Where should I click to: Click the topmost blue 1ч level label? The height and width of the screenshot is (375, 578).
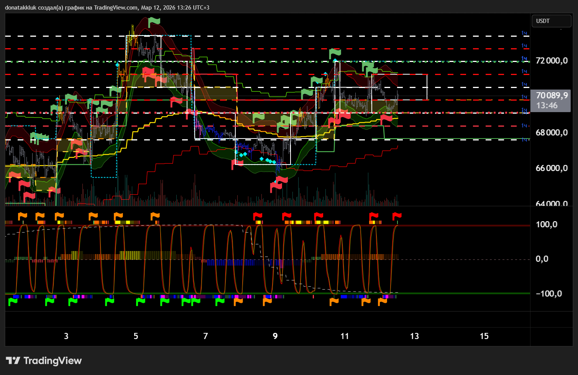pyautogui.click(x=524, y=33)
